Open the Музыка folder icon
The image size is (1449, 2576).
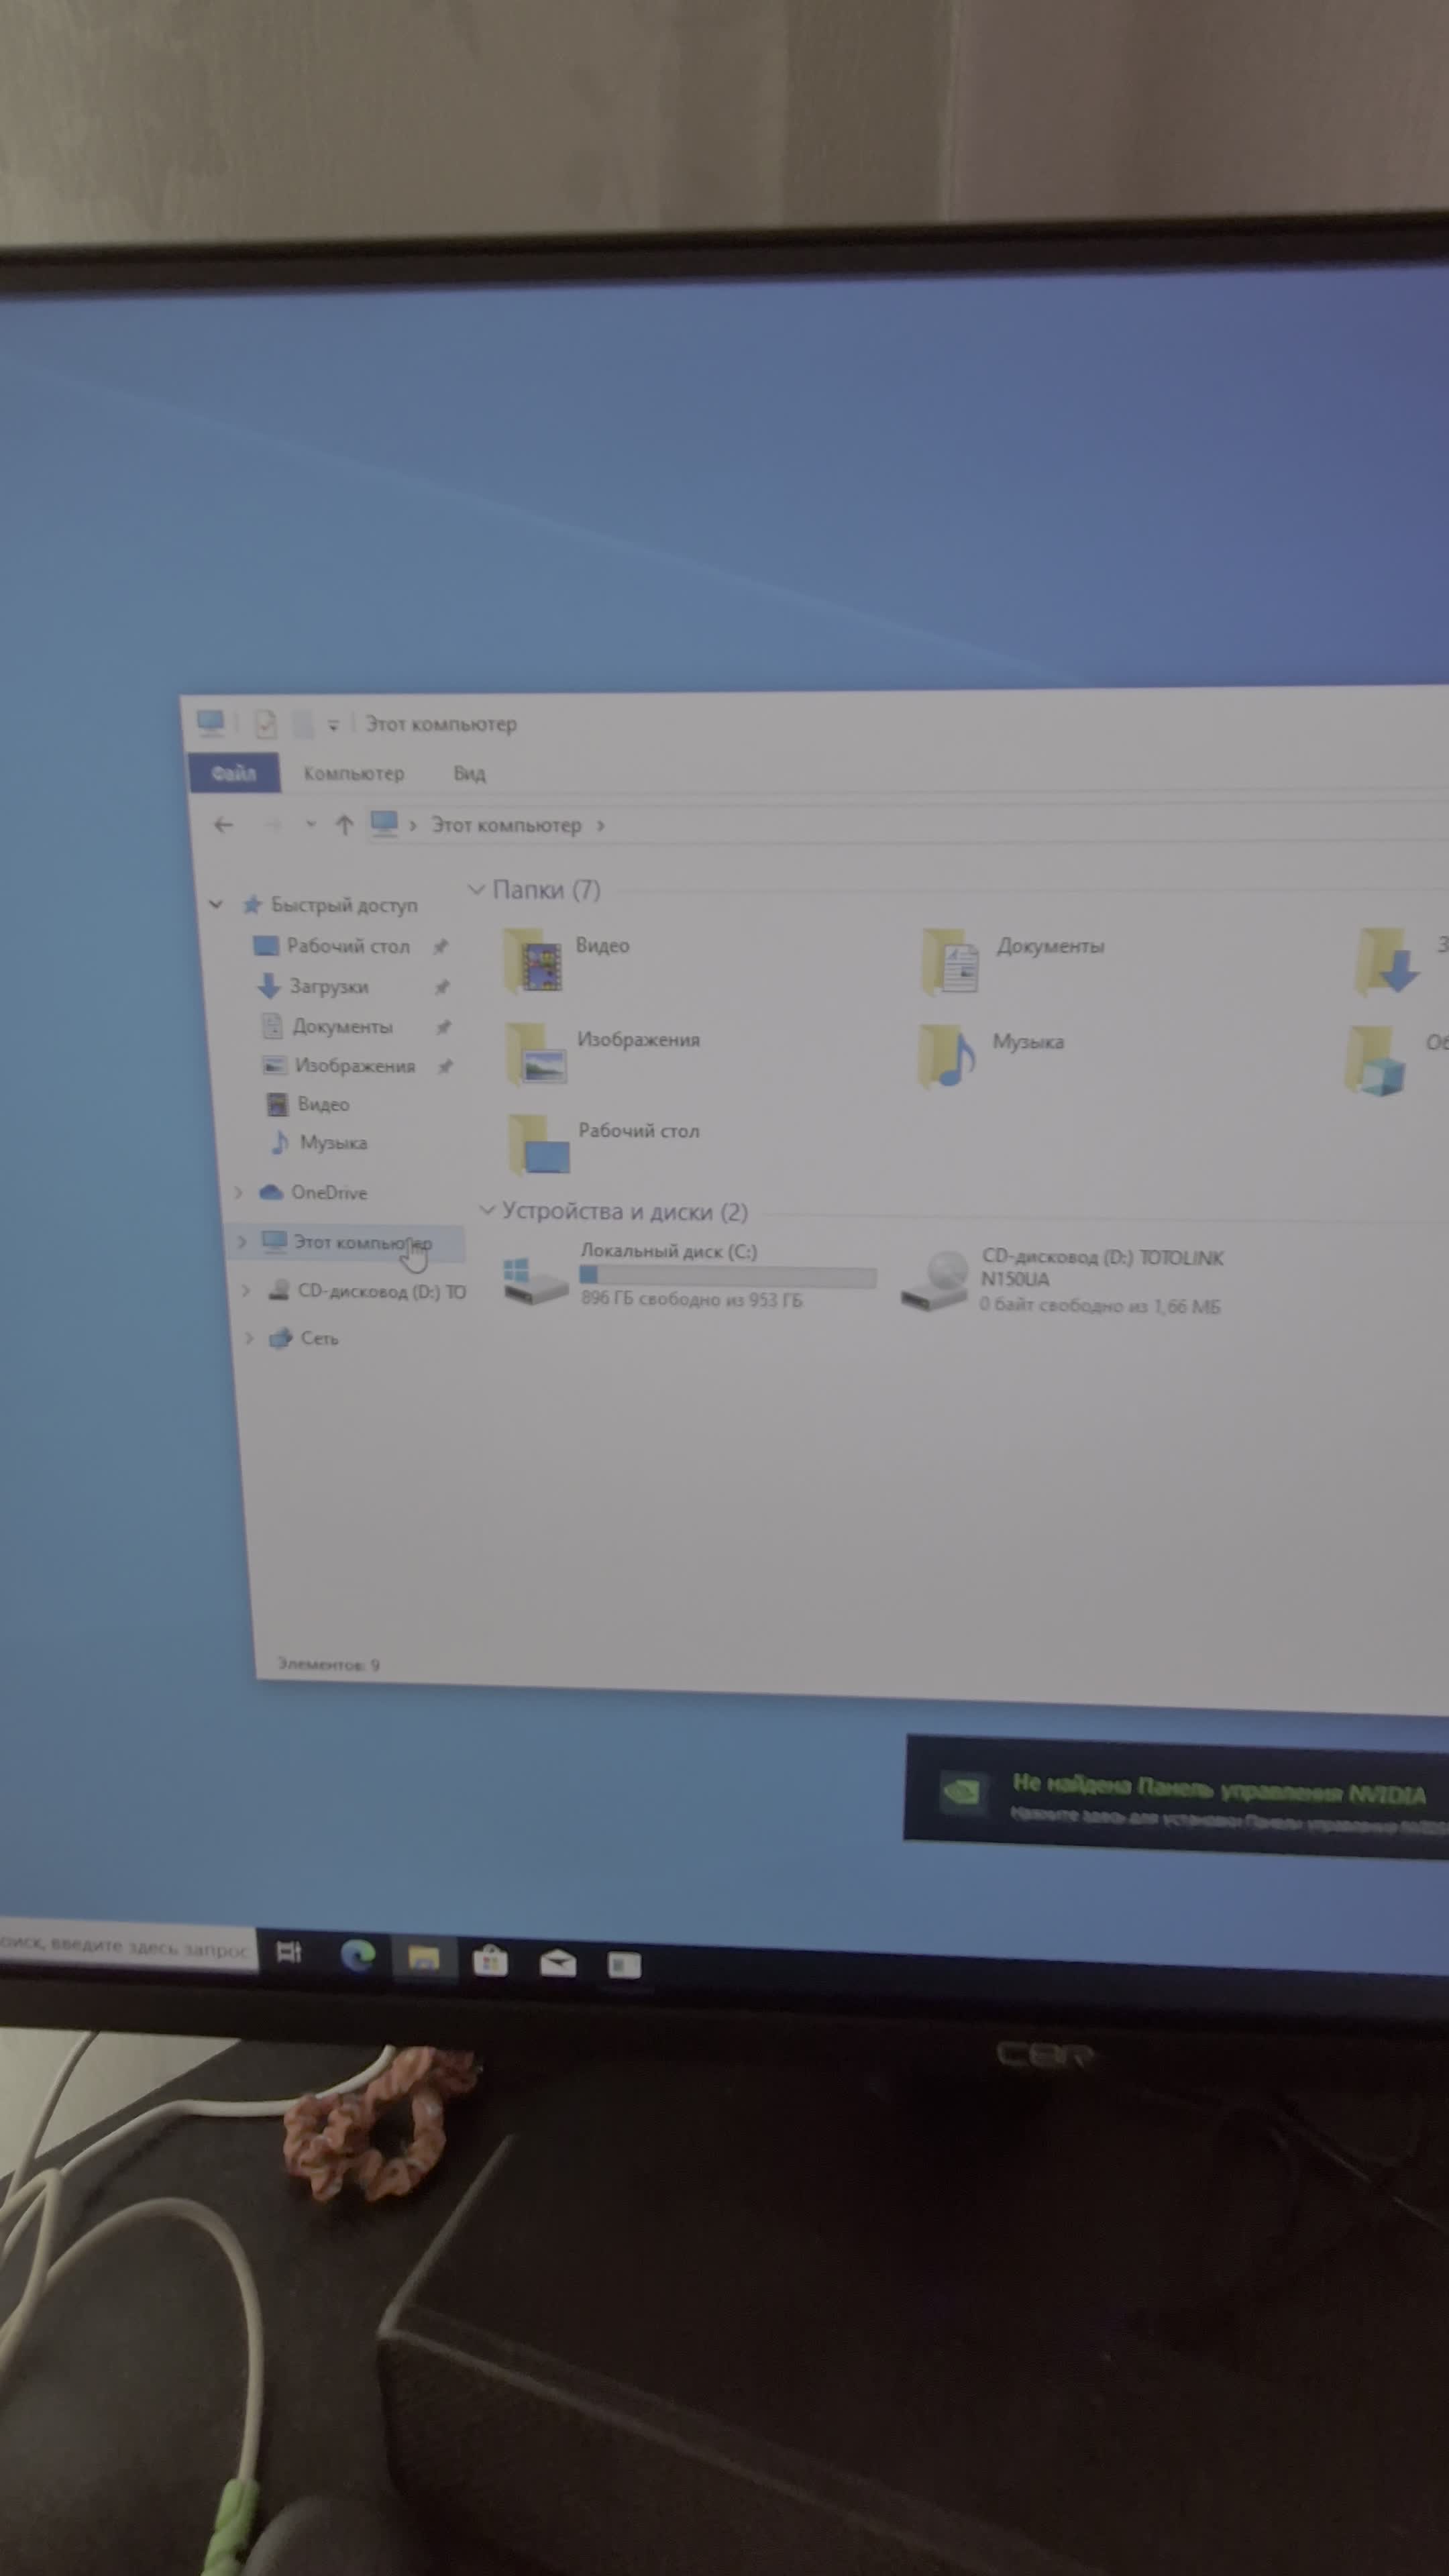point(947,1056)
